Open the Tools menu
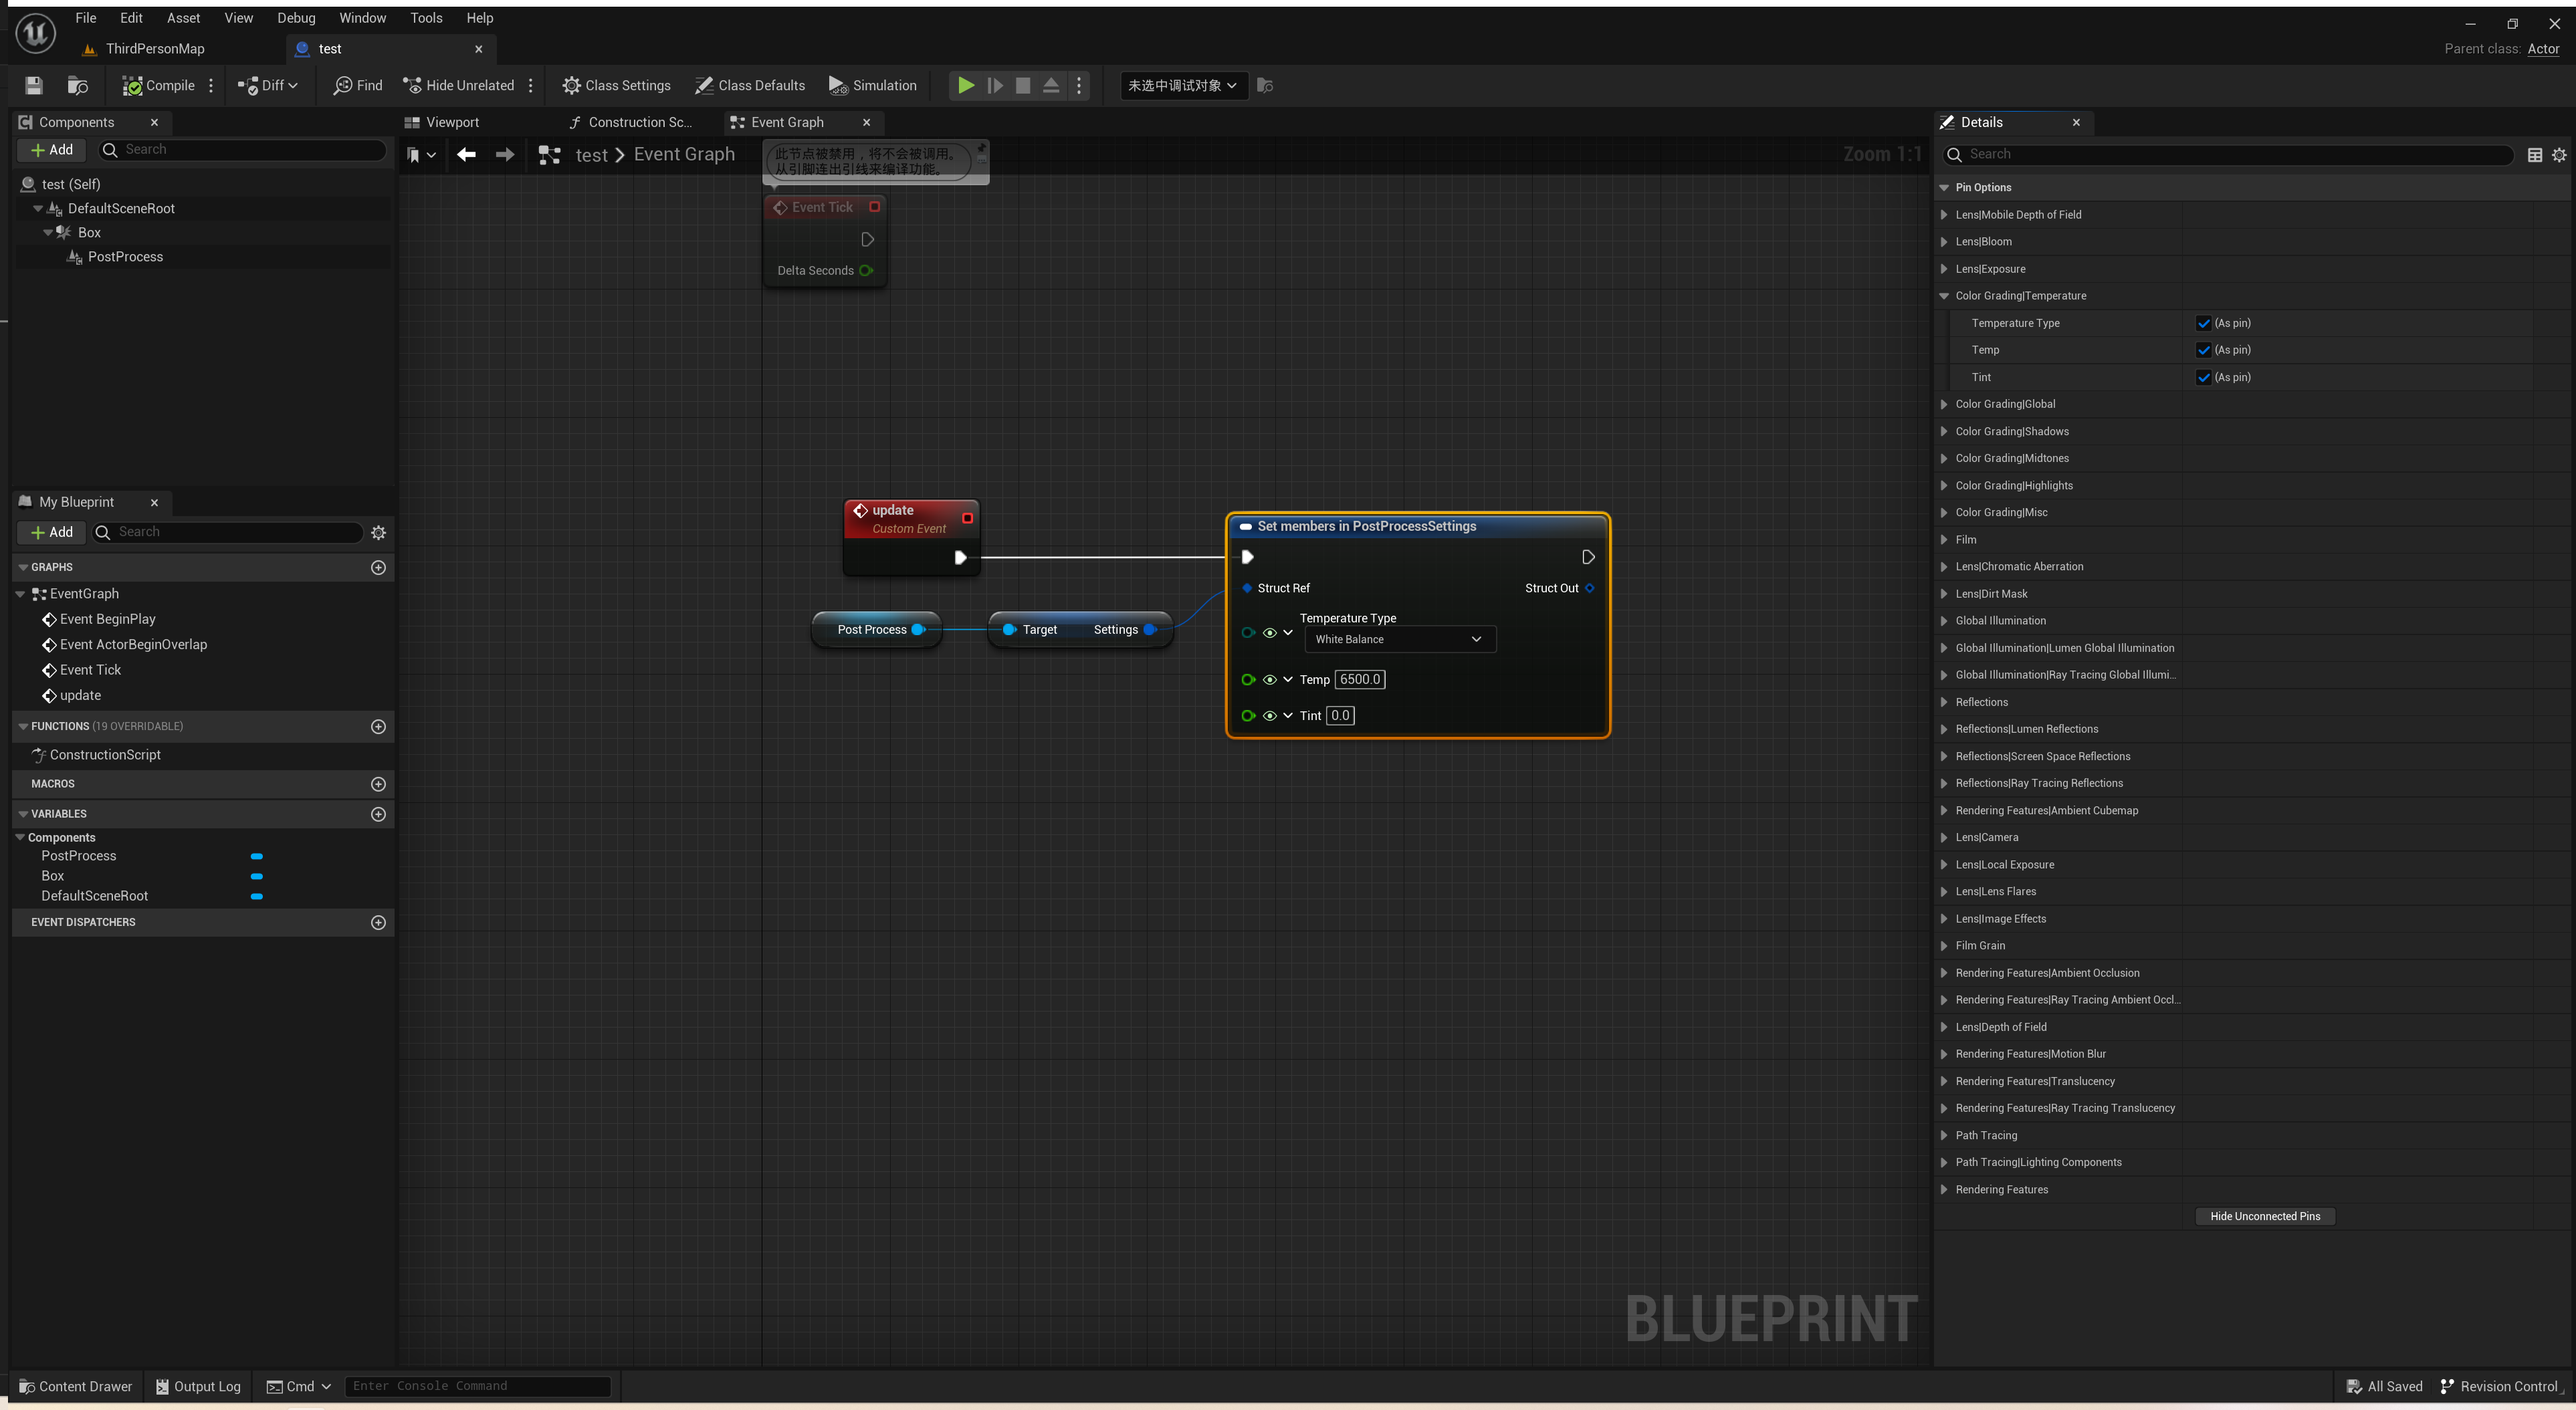 (x=426, y=18)
